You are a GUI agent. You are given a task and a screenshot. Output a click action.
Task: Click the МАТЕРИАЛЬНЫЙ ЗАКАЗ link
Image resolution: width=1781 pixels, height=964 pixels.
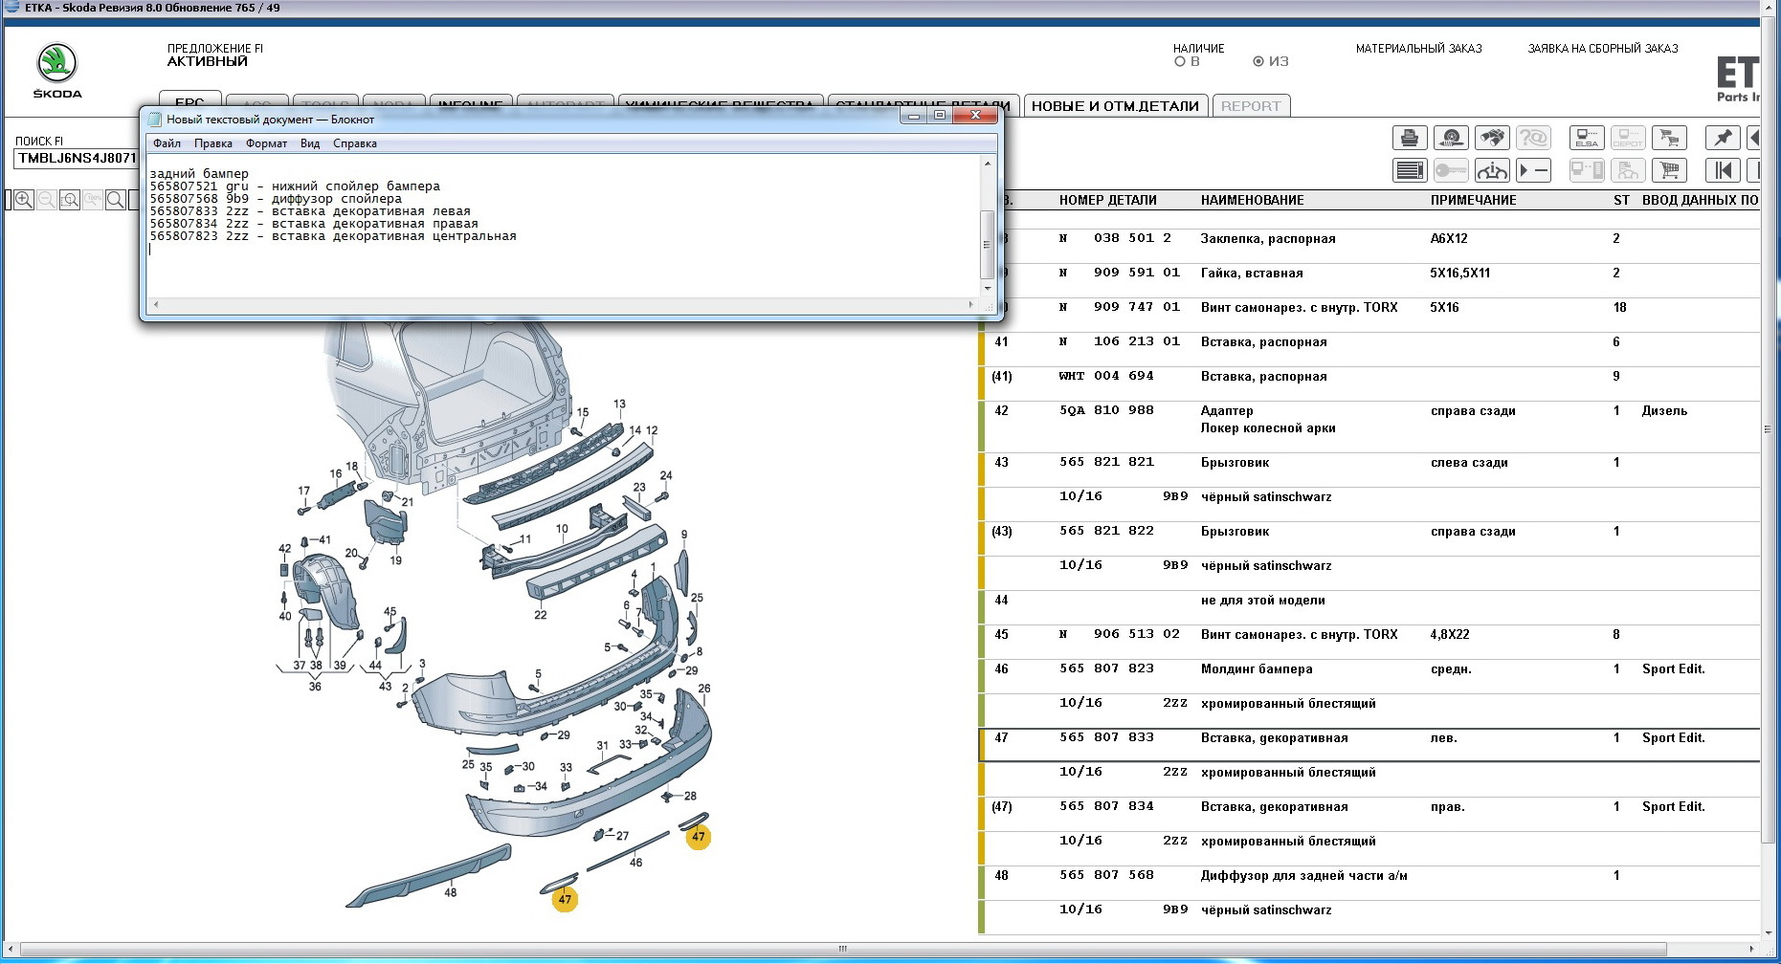point(1418,49)
